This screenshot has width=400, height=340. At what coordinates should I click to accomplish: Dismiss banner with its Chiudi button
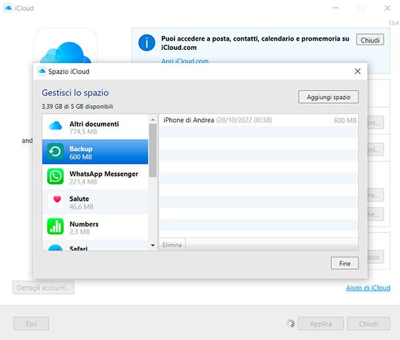370,40
